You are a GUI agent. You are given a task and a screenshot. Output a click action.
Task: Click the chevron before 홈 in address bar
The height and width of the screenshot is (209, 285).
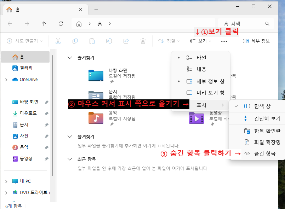(x=90, y=24)
